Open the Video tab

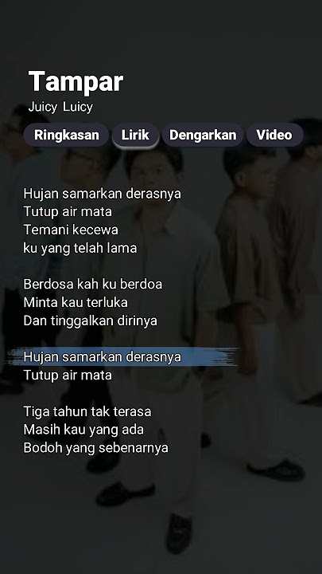click(x=274, y=135)
